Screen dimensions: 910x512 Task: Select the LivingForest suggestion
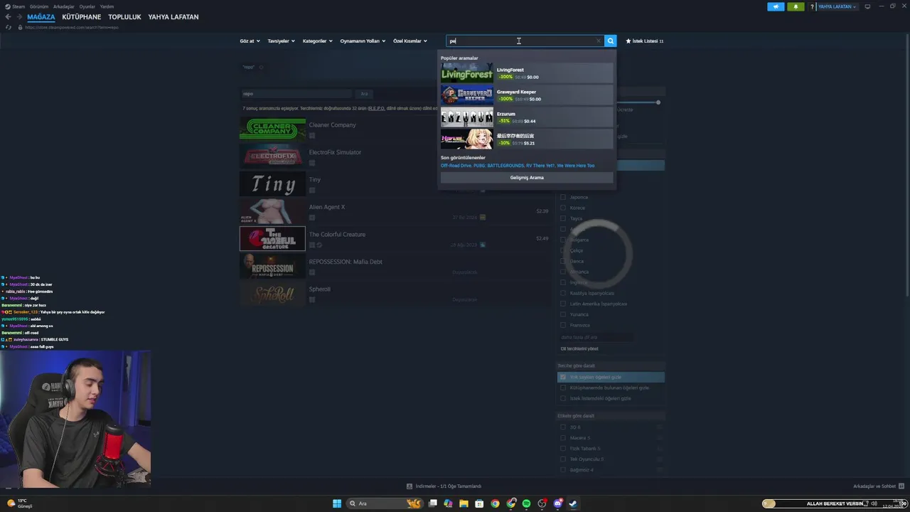click(527, 73)
